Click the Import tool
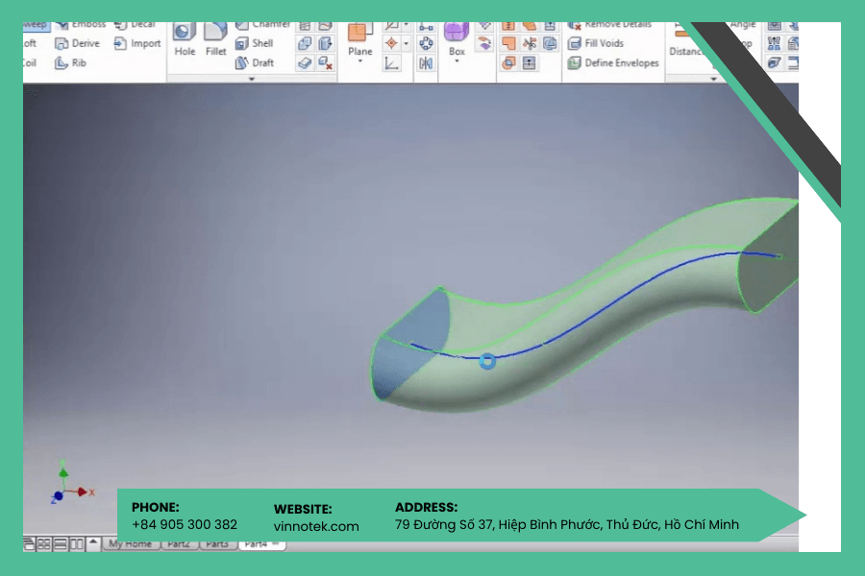 coord(136,43)
